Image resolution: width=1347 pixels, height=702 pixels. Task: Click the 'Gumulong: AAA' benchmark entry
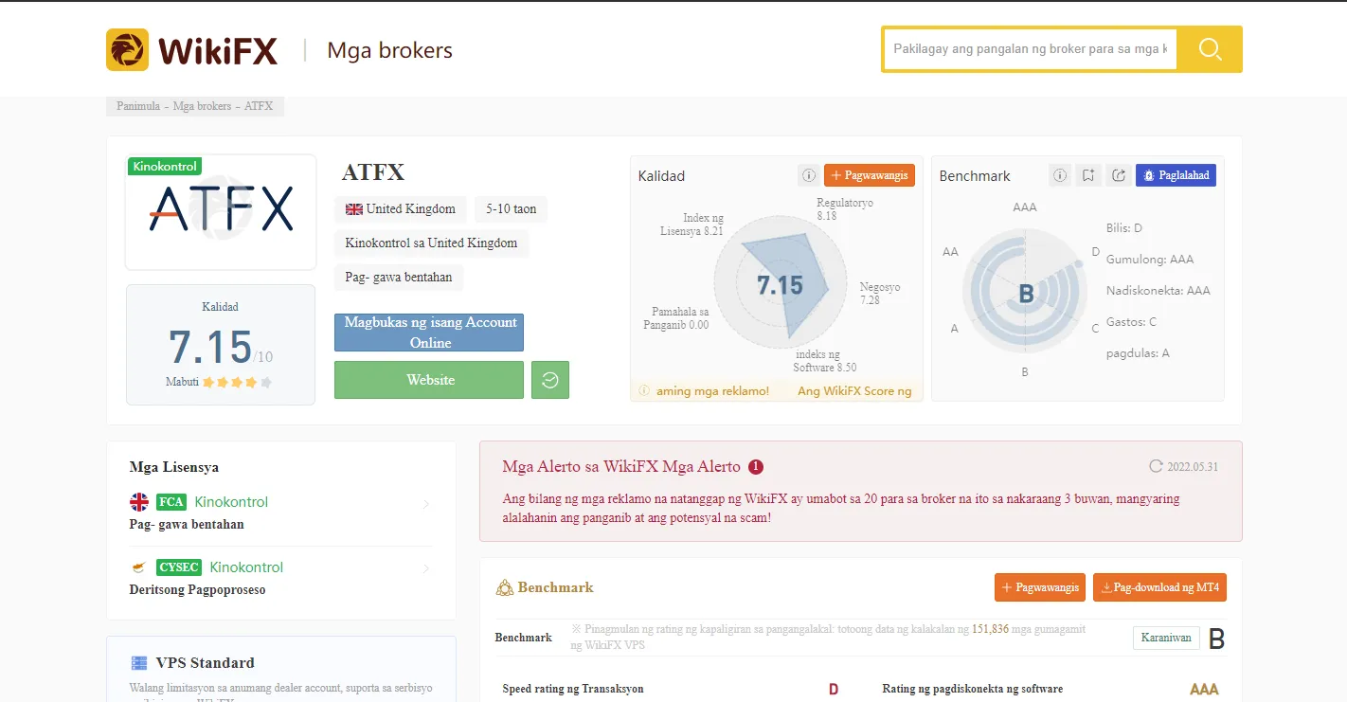(1150, 260)
